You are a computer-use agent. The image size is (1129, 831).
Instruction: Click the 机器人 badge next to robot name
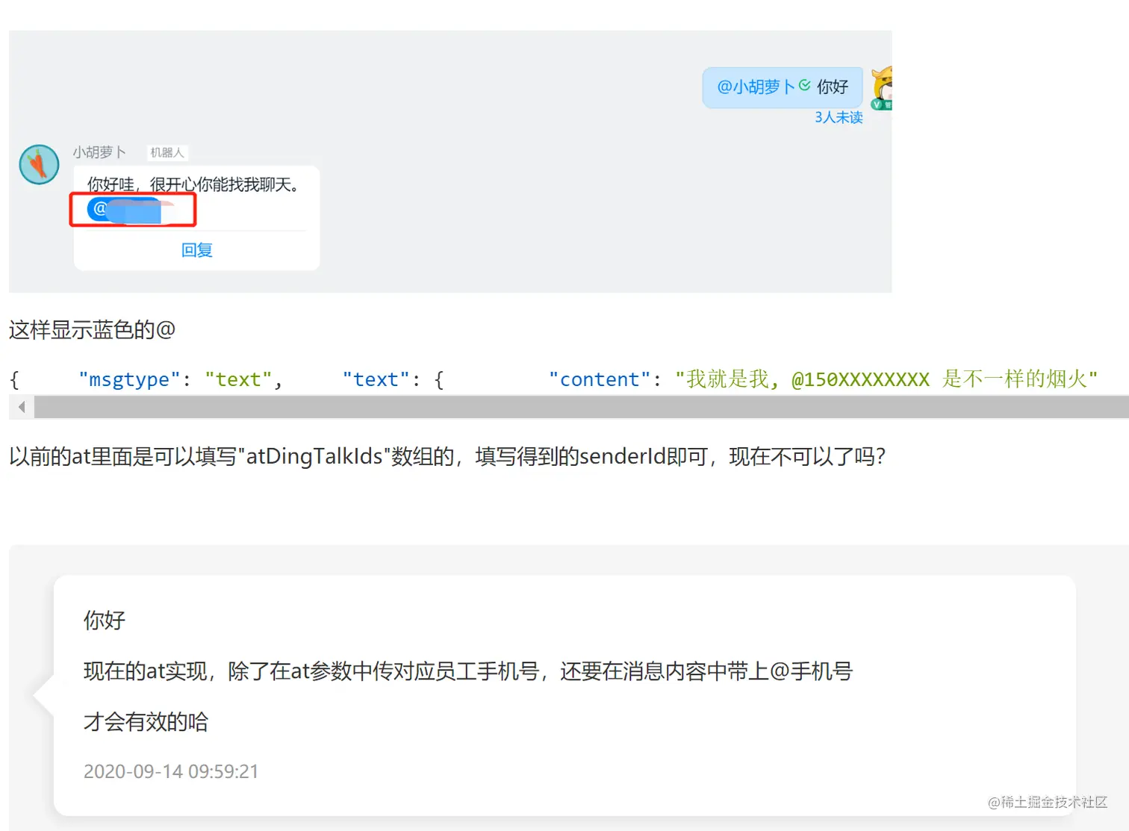point(167,152)
